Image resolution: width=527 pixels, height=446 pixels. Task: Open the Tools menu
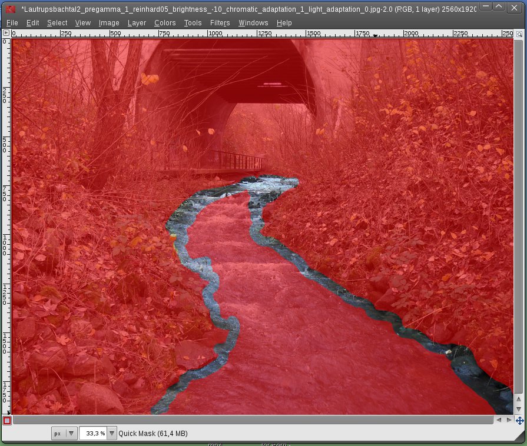point(193,23)
